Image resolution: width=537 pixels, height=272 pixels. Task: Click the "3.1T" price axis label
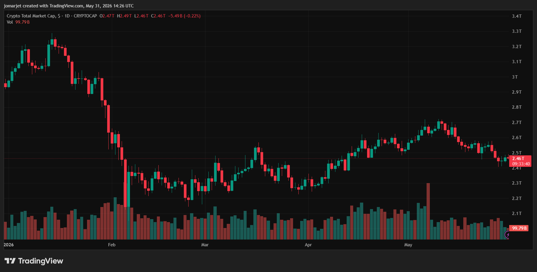(x=517, y=62)
